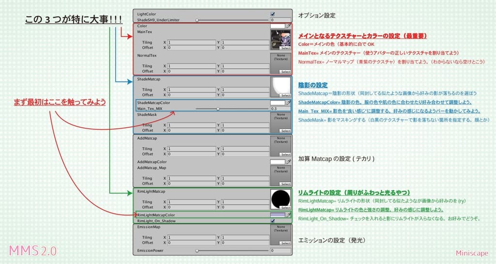Image resolution: width=496 pixels, height=264 pixels.
Task: Click AddMatcap Tiling X field
Action: (x=191, y=149)
